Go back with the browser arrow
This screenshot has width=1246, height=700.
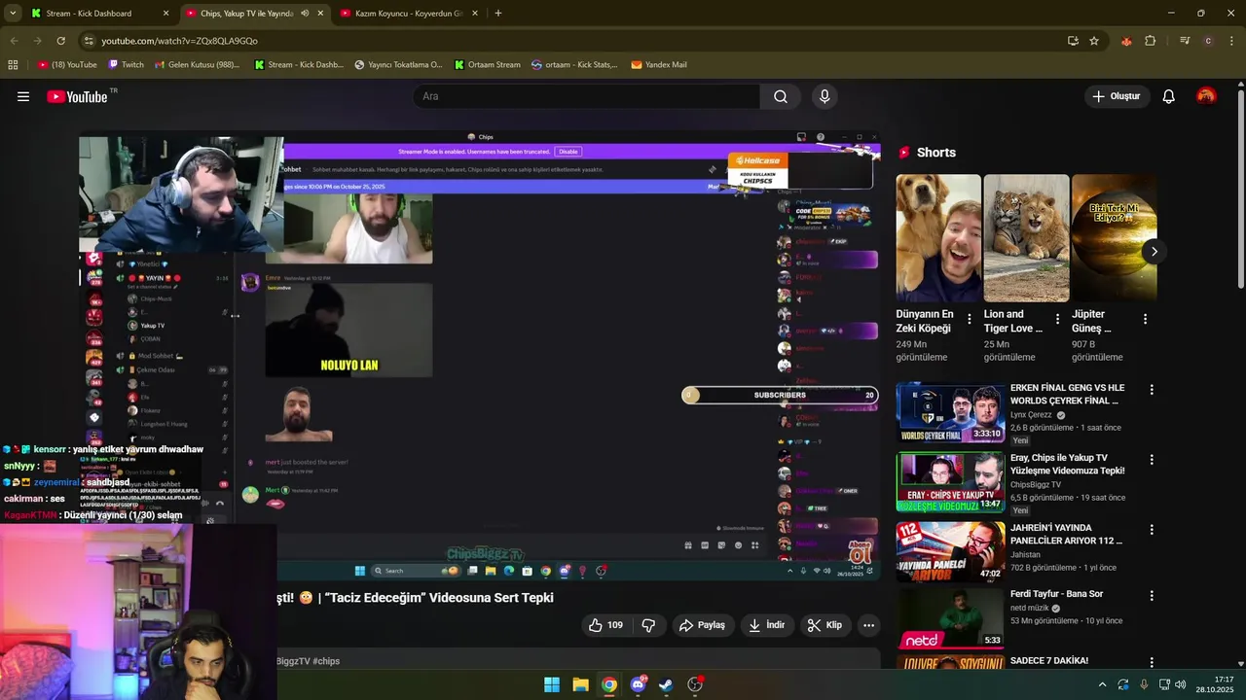(14, 41)
